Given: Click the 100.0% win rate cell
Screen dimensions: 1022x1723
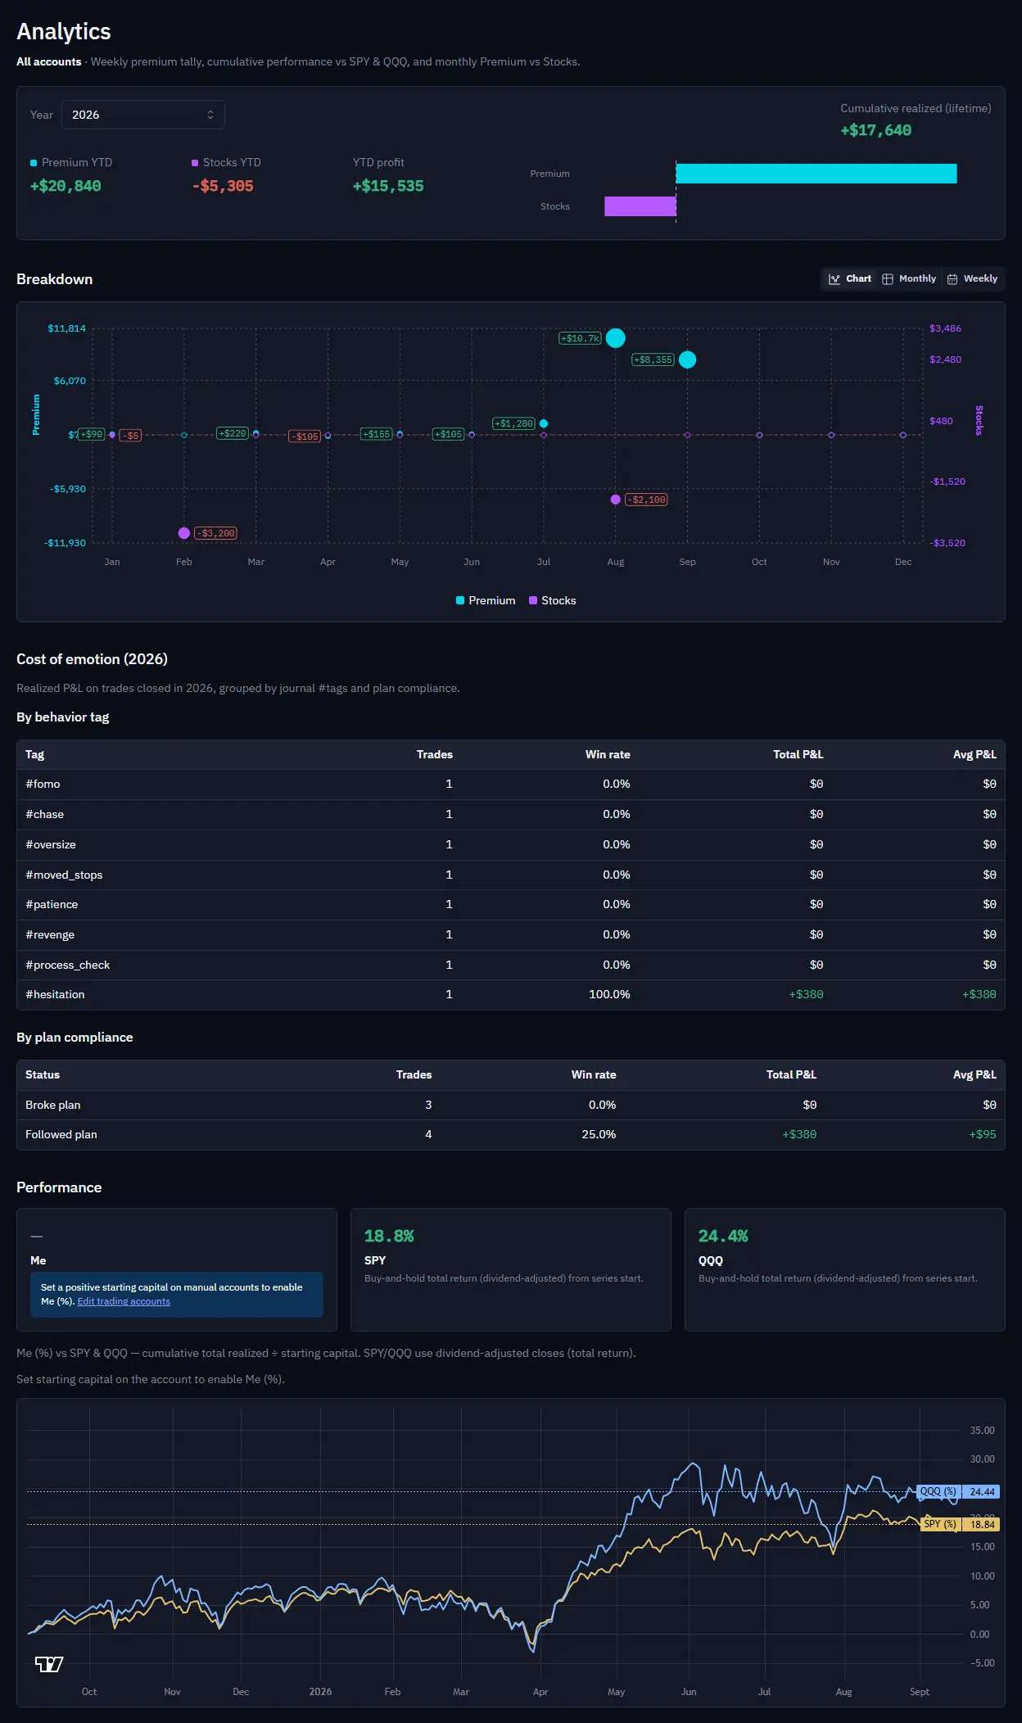Looking at the screenshot, I should pos(609,994).
